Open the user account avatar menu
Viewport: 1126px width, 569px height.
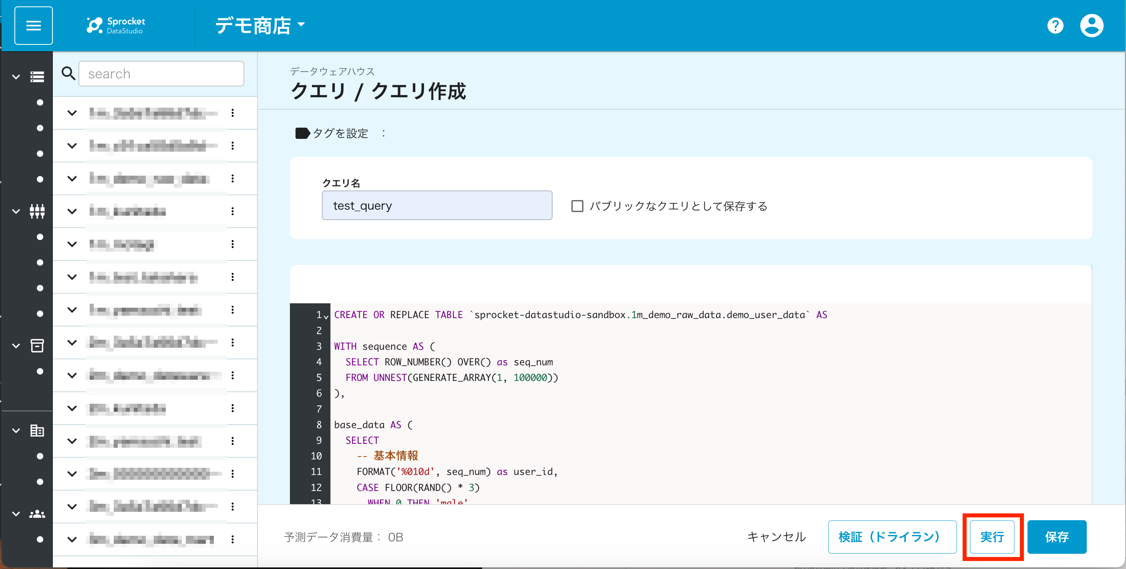click(1092, 25)
